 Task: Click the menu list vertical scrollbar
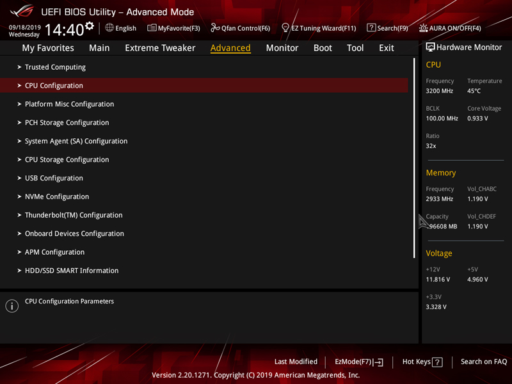(x=414, y=158)
